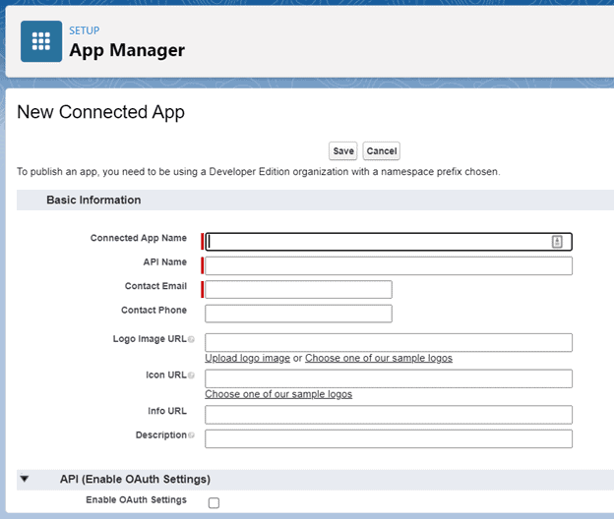
Task: Focus the Connected App Name field
Action: (389, 242)
